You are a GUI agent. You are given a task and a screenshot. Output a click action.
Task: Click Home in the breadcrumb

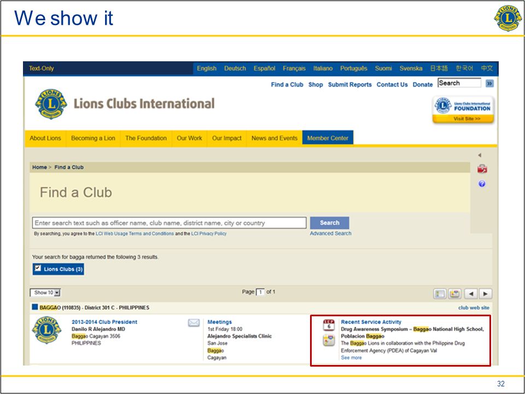click(39, 167)
